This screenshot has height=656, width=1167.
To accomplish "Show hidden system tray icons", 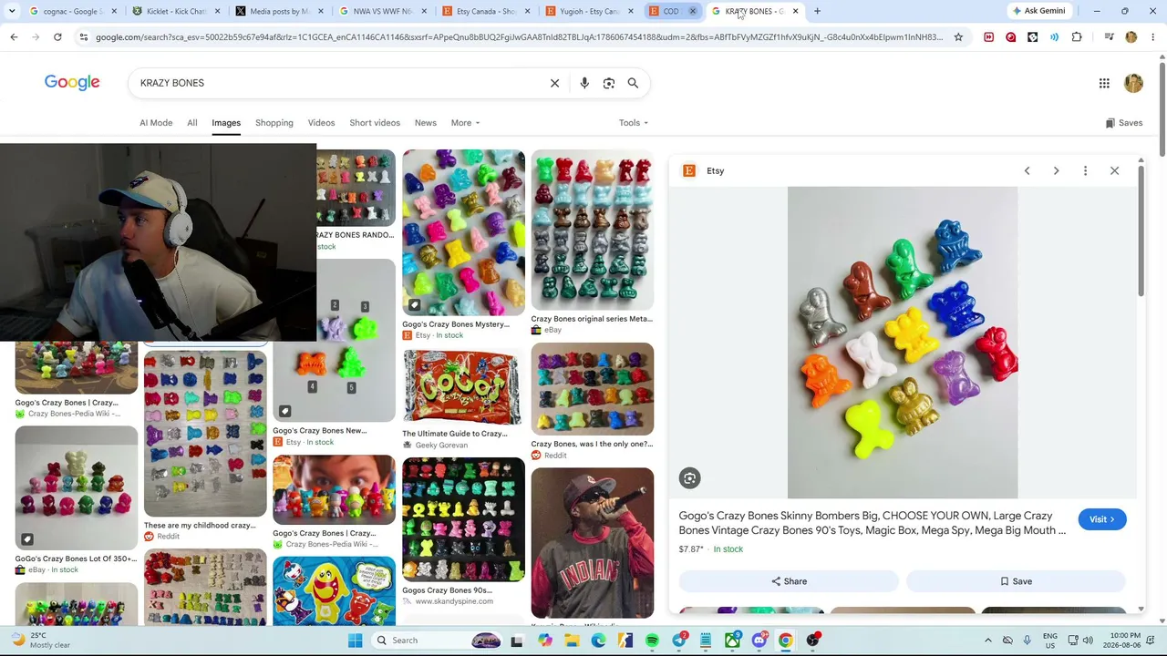I will pos(987,641).
